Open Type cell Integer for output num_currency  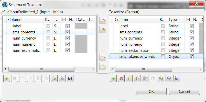[x=176, y=38]
